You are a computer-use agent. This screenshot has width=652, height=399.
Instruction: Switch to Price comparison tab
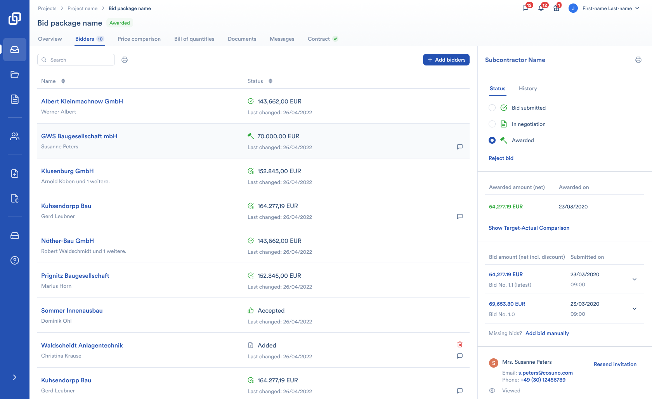coord(139,39)
